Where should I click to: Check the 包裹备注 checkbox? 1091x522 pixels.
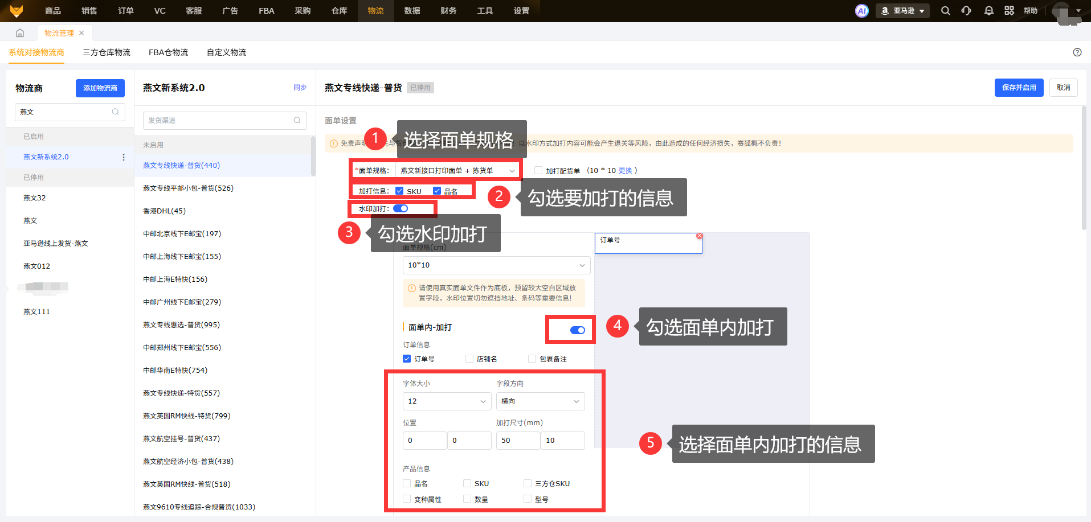tap(532, 359)
